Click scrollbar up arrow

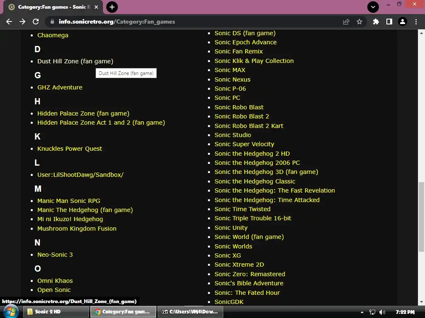(421, 33)
